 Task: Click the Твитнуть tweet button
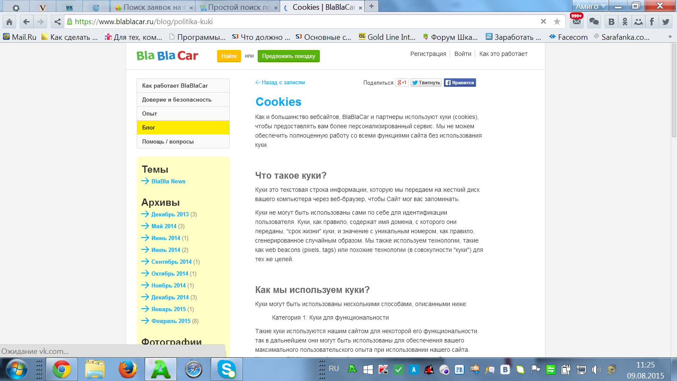coord(426,83)
